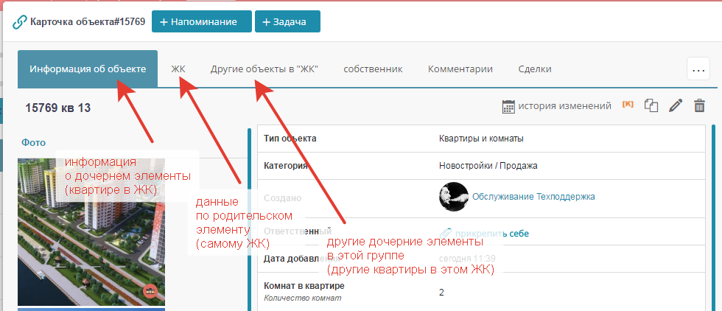722x311 pixels.
Task: Open Другие объекты в "ЖК" tab
Action: coord(264,69)
